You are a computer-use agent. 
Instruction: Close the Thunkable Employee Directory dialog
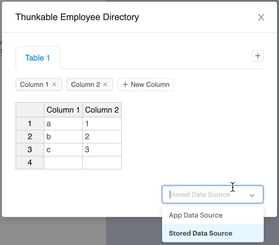[261, 17]
